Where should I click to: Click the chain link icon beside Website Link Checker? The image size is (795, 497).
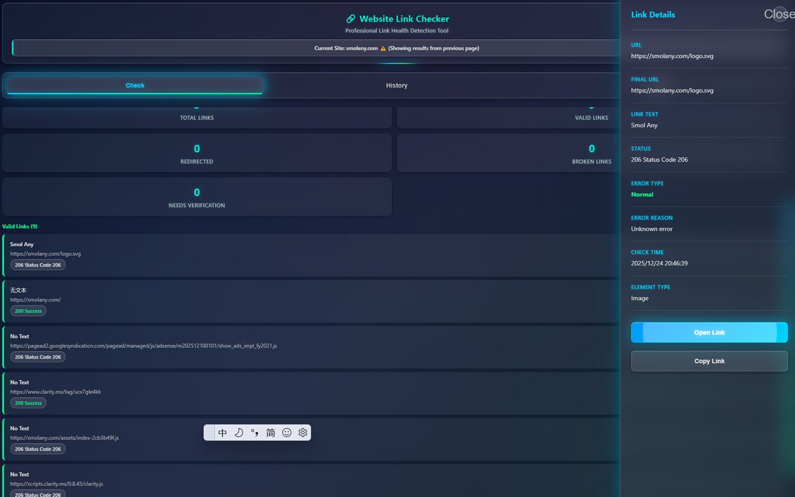[x=351, y=19]
